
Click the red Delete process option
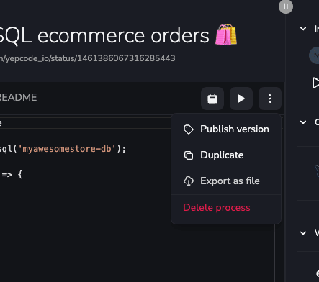pos(217,207)
